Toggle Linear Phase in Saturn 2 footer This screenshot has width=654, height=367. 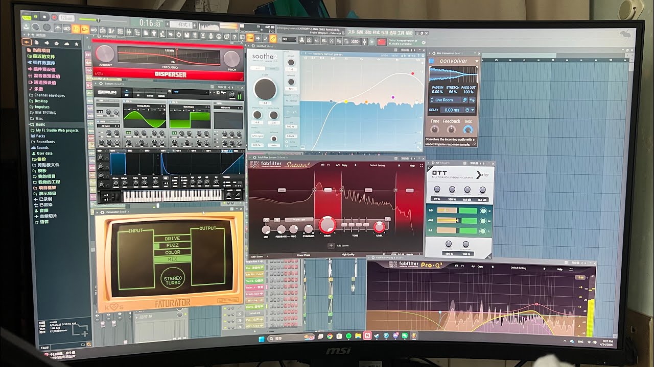(x=303, y=255)
